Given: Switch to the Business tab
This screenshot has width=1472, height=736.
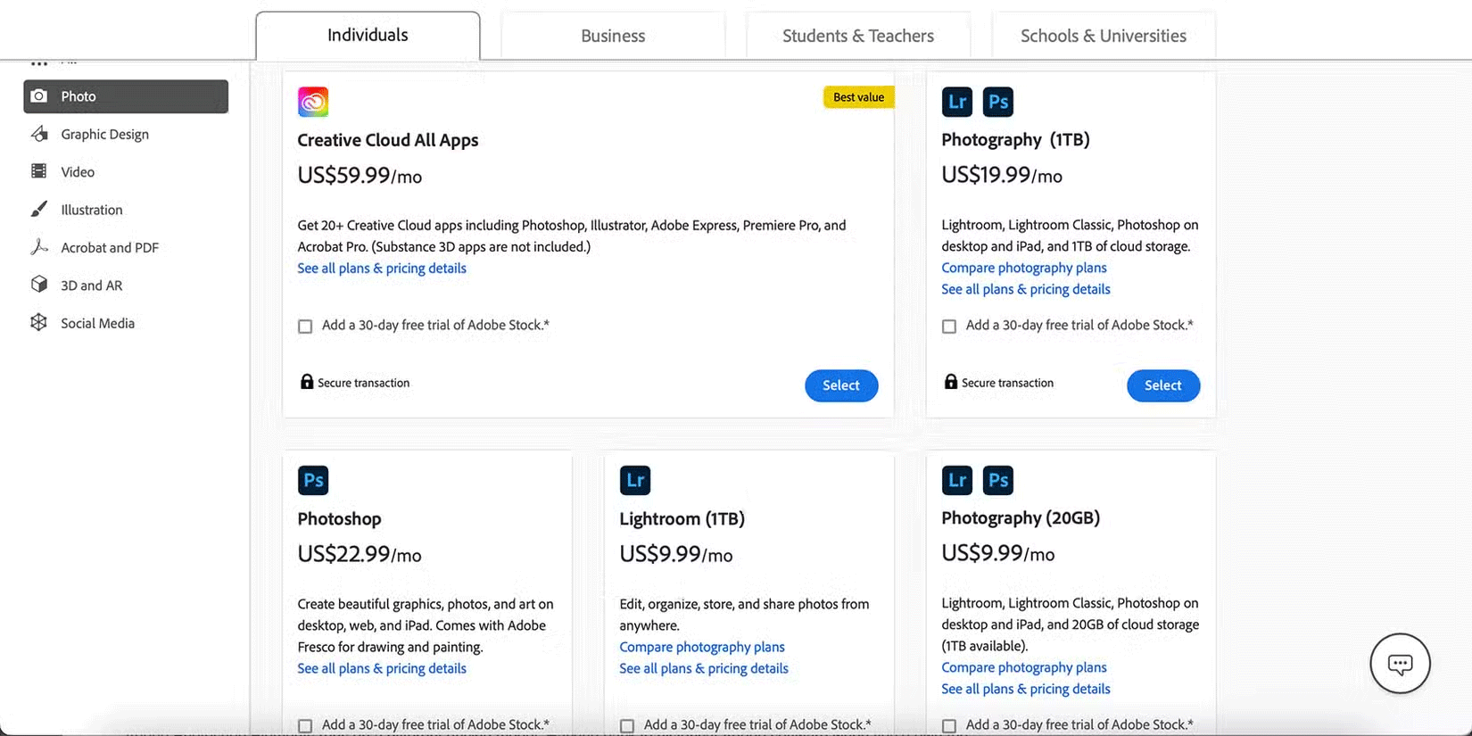Looking at the screenshot, I should pos(613,36).
